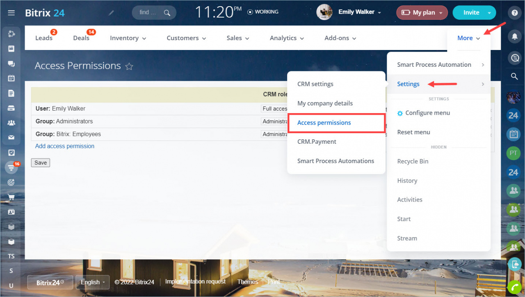
Task: Click Add access permission link
Action: point(65,146)
